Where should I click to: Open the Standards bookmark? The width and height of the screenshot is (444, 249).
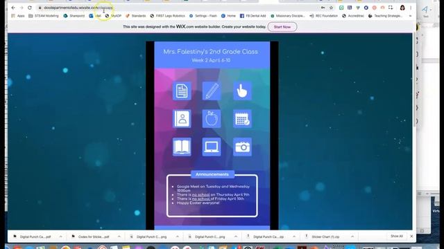[x=136, y=16]
